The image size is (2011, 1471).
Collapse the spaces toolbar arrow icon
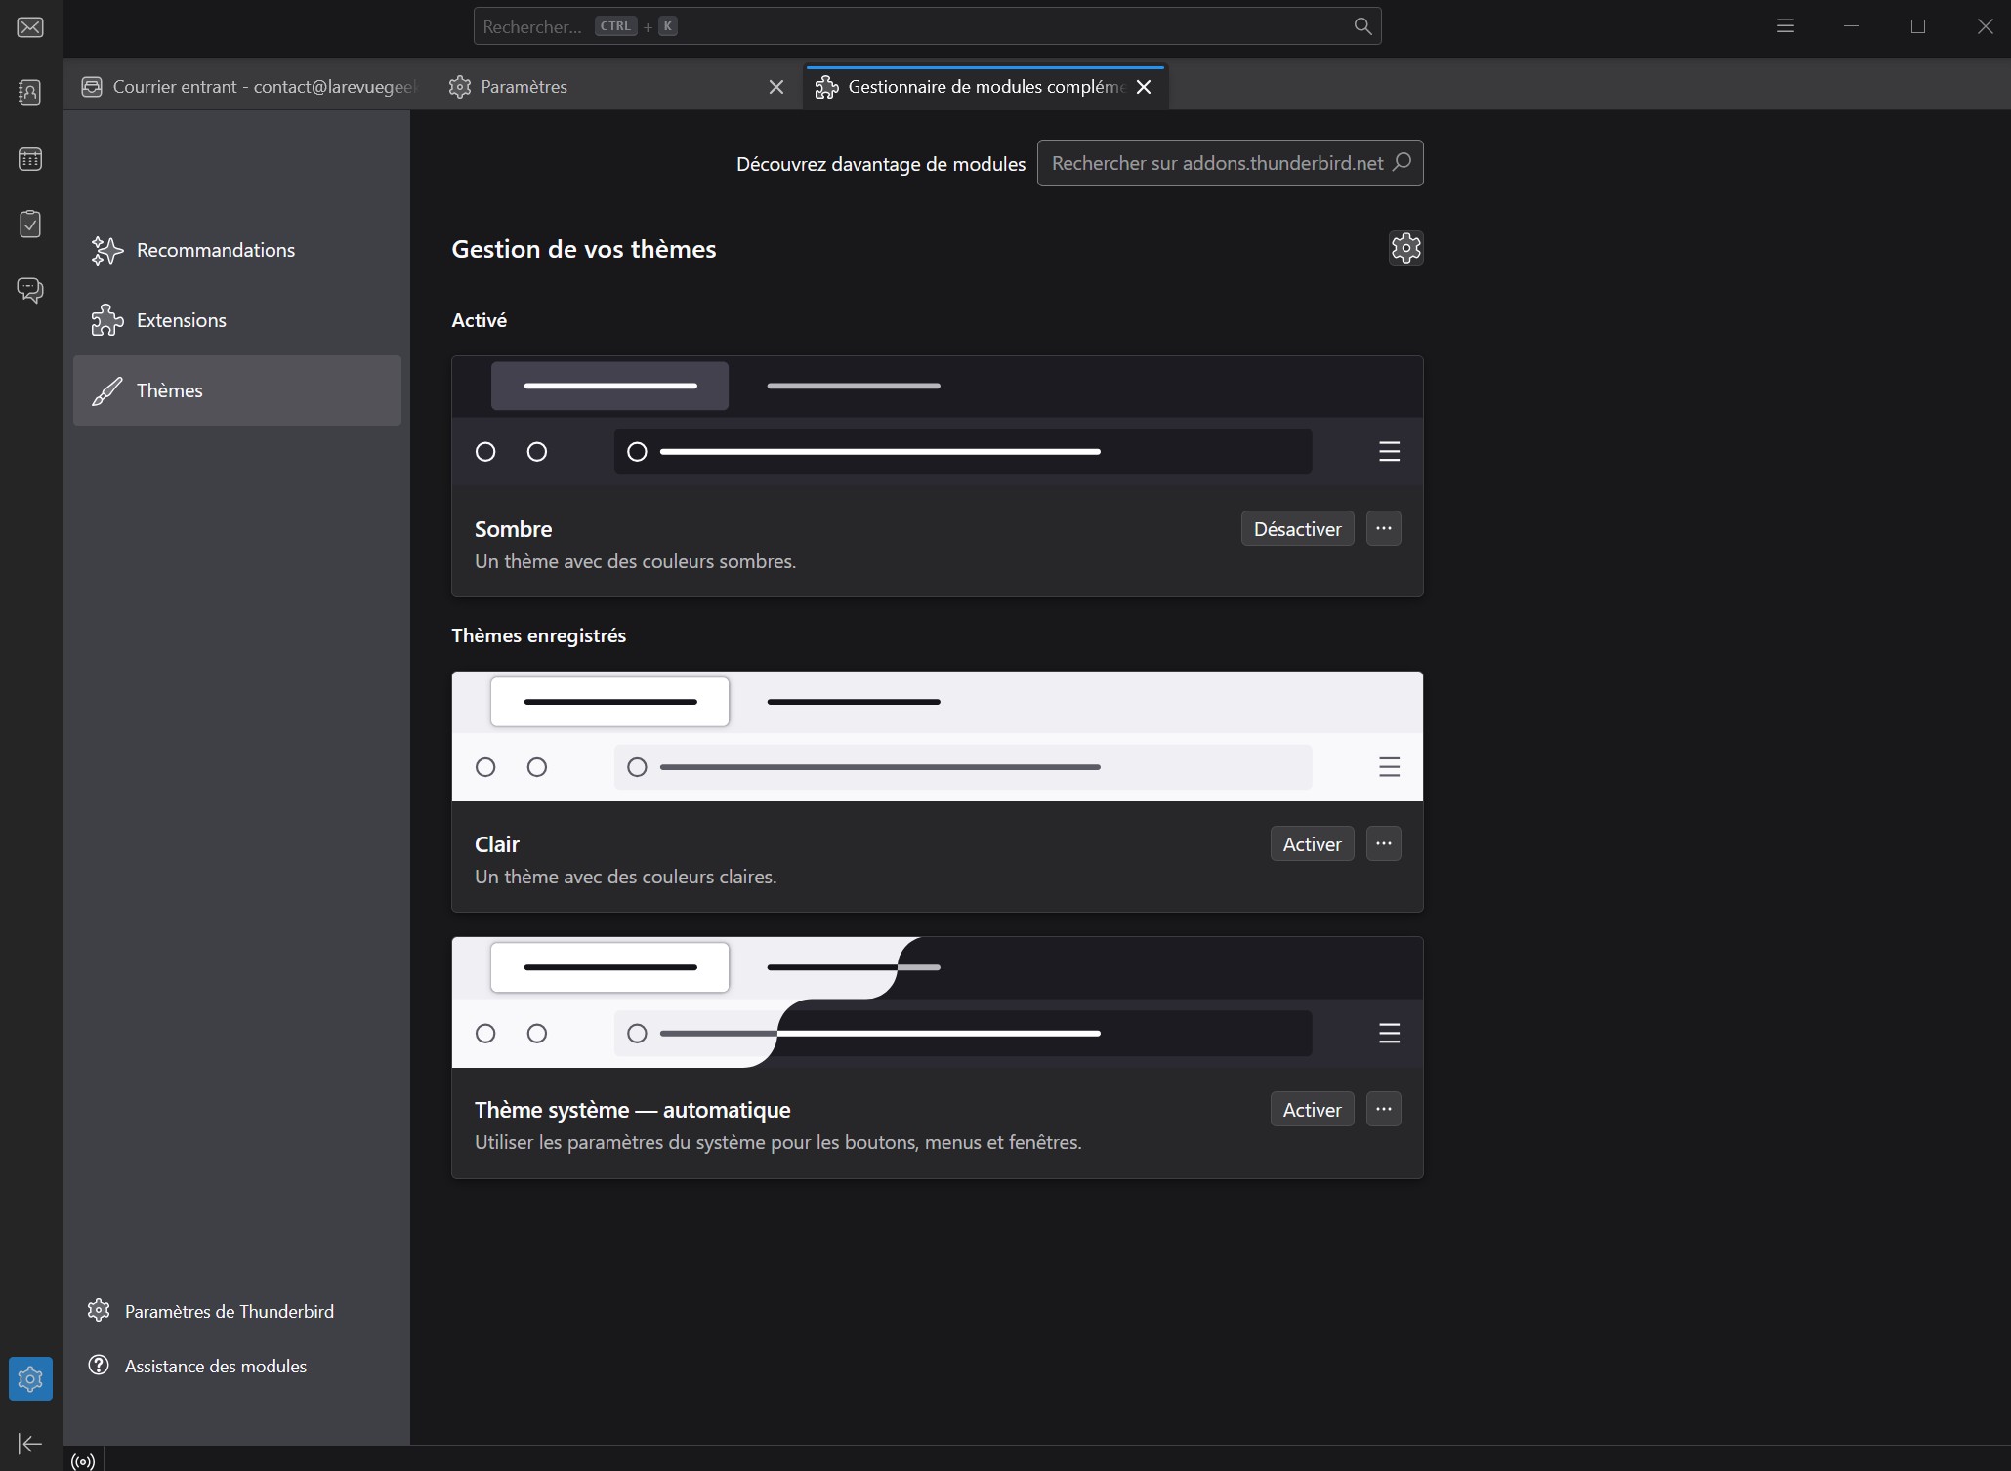[30, 1443]
